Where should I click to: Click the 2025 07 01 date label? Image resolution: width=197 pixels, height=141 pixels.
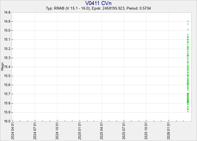tap(124, 131)
